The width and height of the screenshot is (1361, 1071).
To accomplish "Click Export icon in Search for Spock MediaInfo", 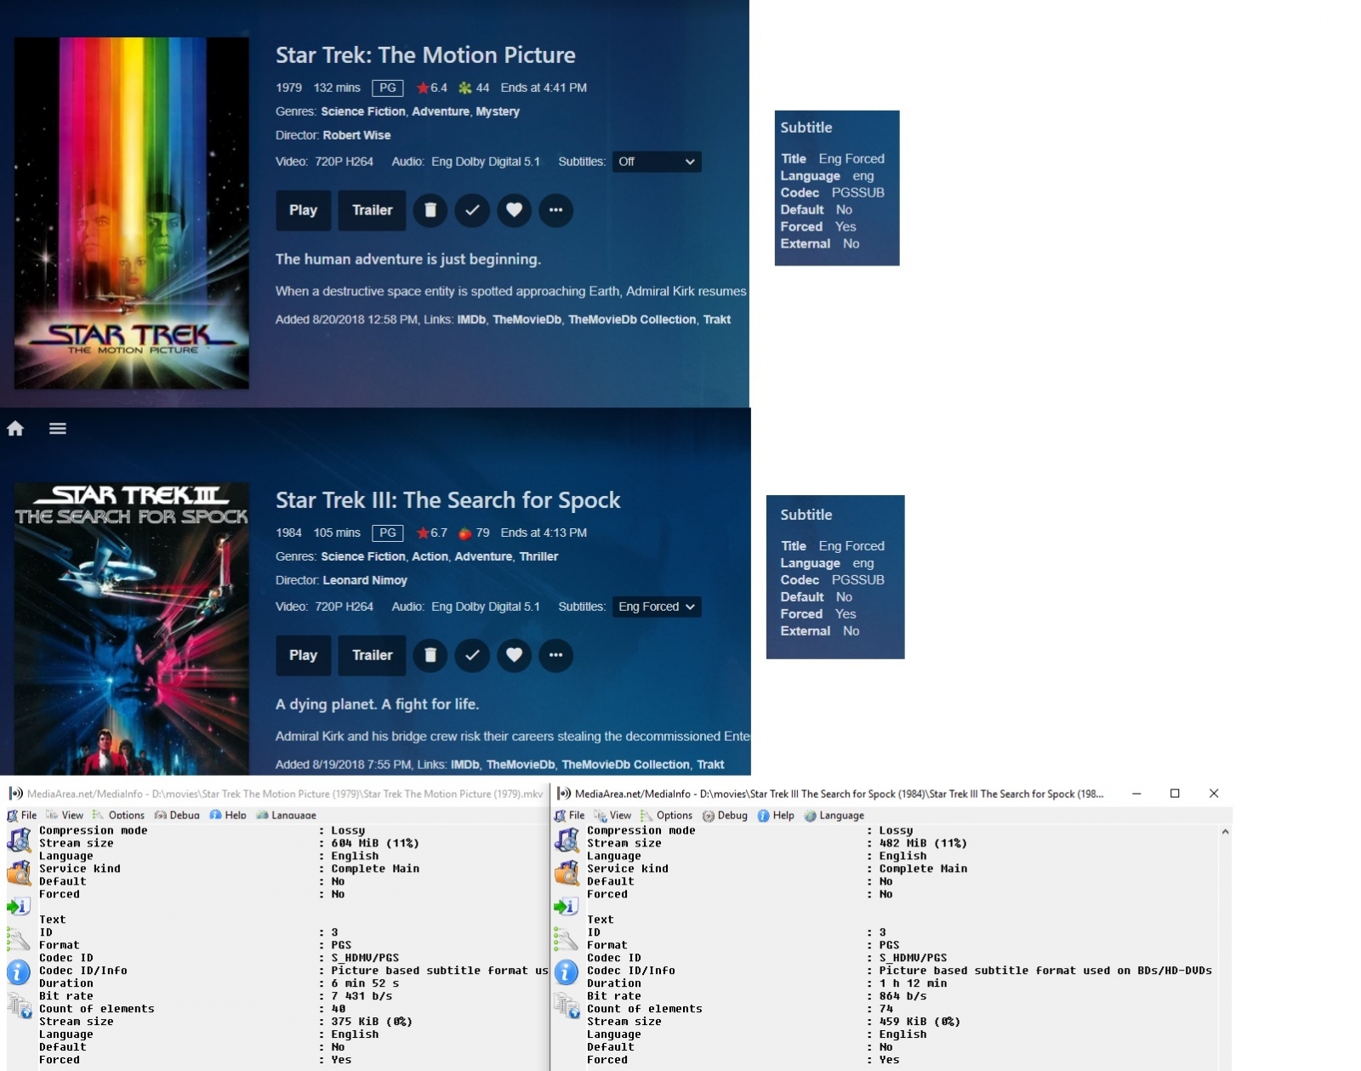I will click(x=567, y=907).
